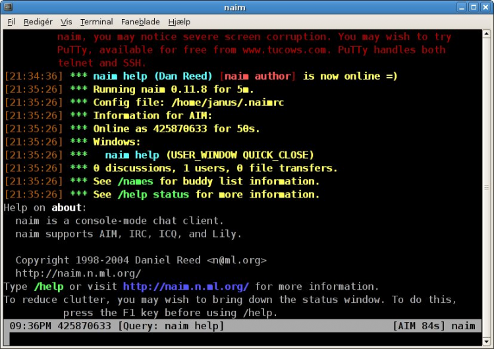
Task: Click the [AIM 84s] status entry
Action: coord(419,326)
